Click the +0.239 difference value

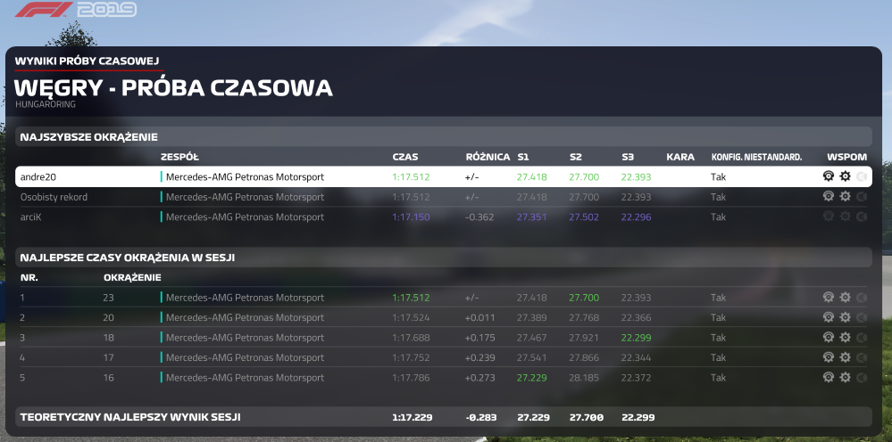(x=479, y=357)
